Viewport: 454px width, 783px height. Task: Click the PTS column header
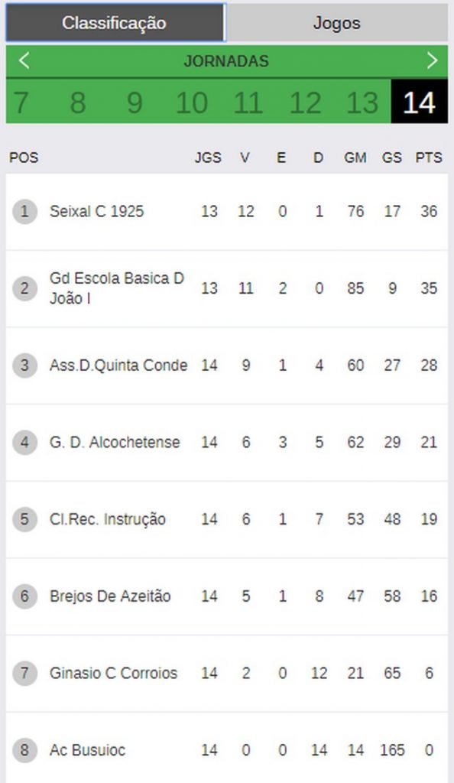pos(429,158)
